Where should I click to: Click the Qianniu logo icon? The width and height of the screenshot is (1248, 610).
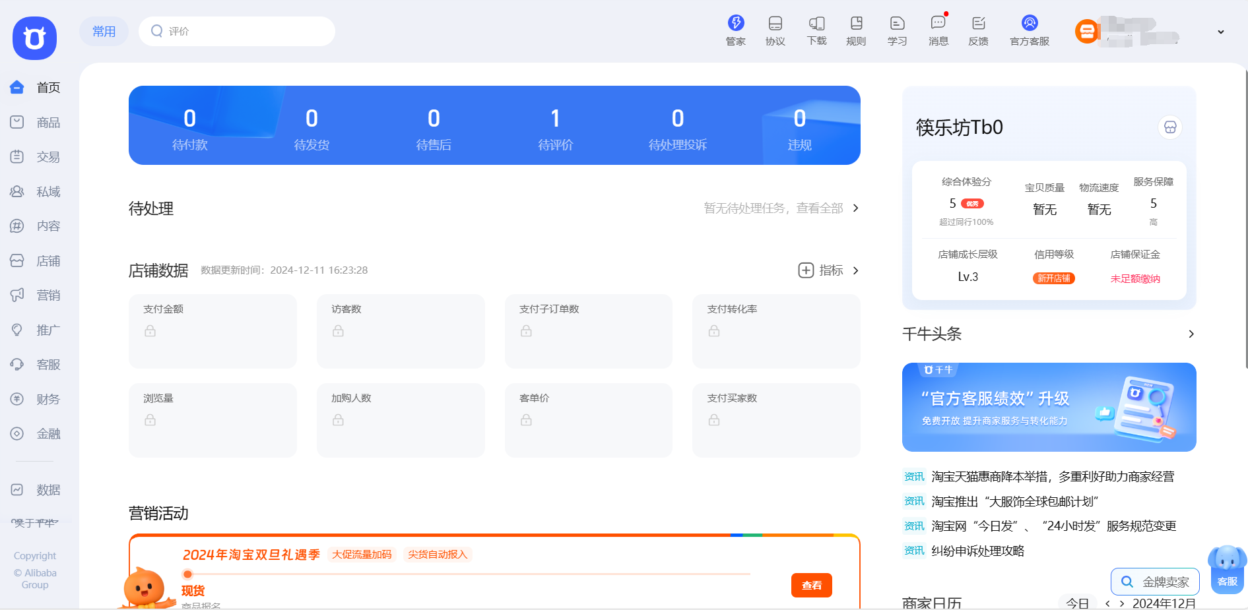pos(34,38)
